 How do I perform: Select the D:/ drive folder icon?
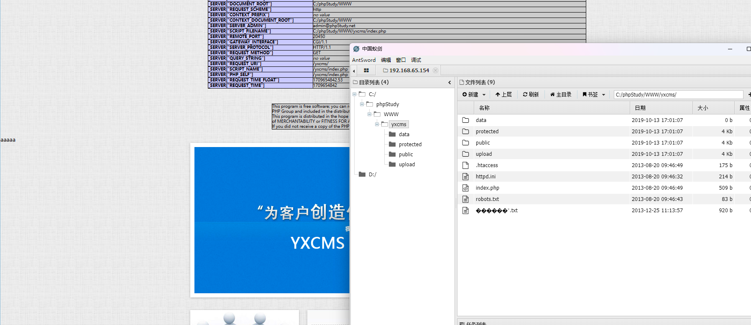(362, 175)
